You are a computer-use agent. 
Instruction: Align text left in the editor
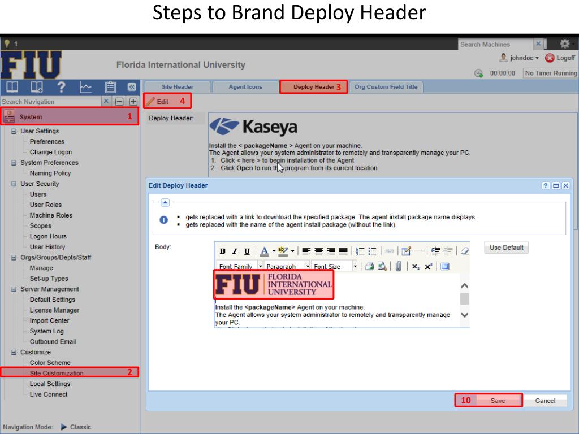click(306, 251)
